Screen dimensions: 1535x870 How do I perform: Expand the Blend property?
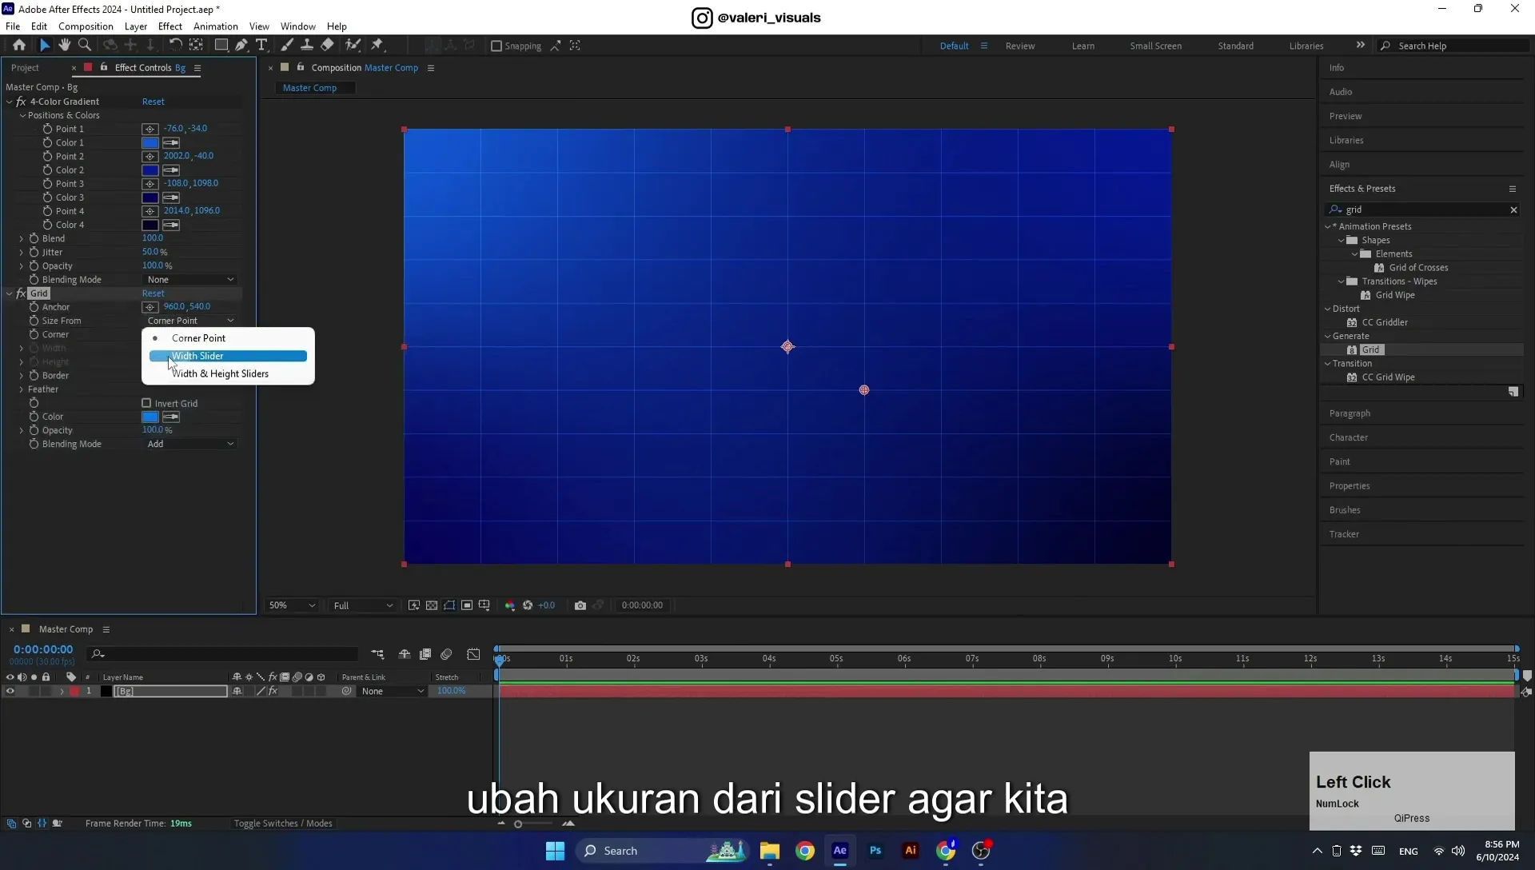[22, 238]
